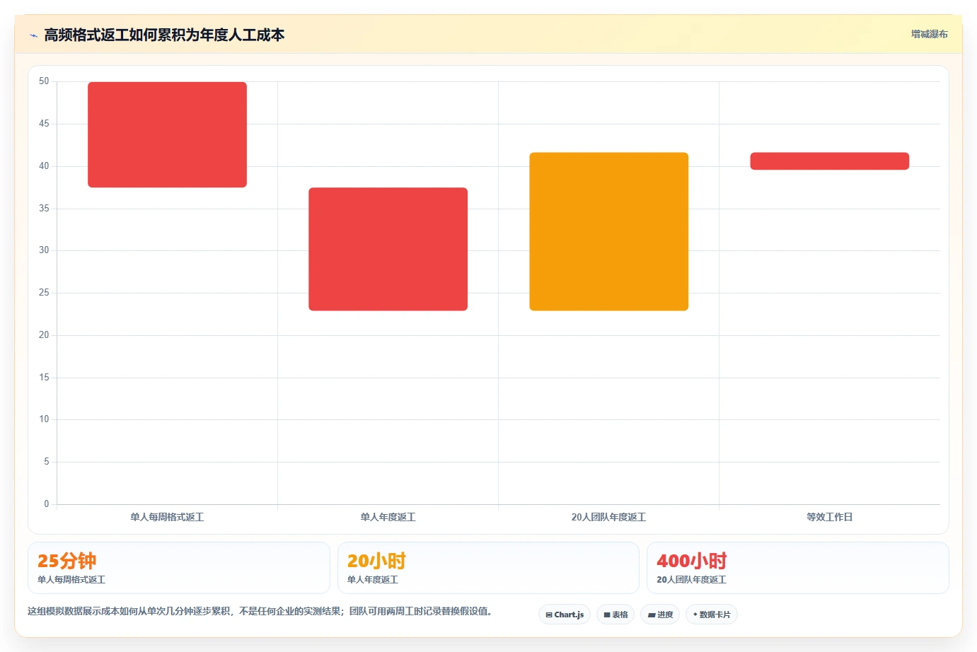The image size is (977, 652).
Task: Click the y-axis value 0
Action: pyautogui.click(x=47, y=504)
